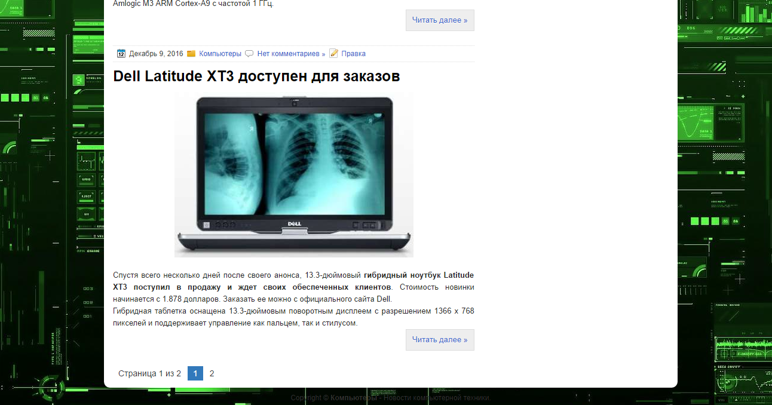Click the calendar icon beside Декабрь 9, 2016
The height and width of the screenshot is (405, 772).
[x=121, y=54]
